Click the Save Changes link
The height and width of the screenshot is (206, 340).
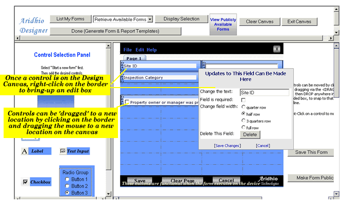pyautogui.click(x=227, y=146)
